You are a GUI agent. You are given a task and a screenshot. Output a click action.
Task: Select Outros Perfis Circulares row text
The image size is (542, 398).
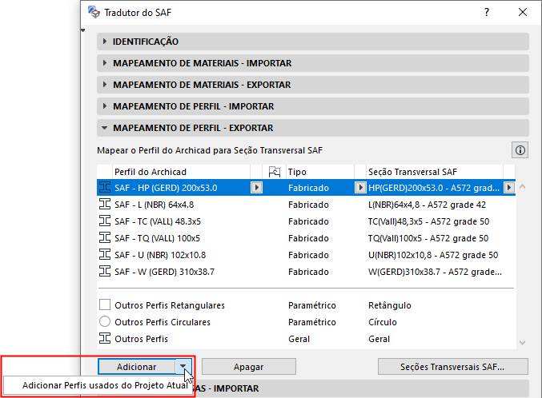coord(163,322)
